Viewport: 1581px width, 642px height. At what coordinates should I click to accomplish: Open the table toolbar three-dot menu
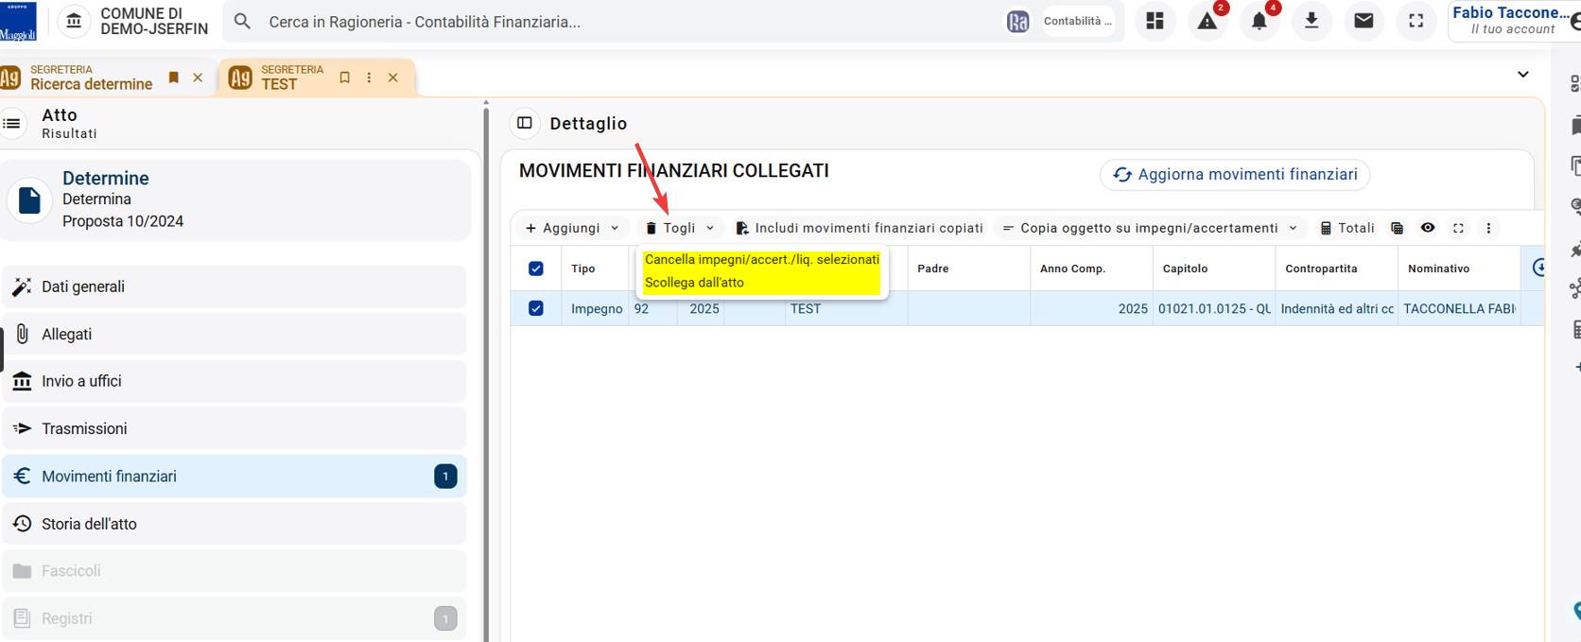(1488, 228)
